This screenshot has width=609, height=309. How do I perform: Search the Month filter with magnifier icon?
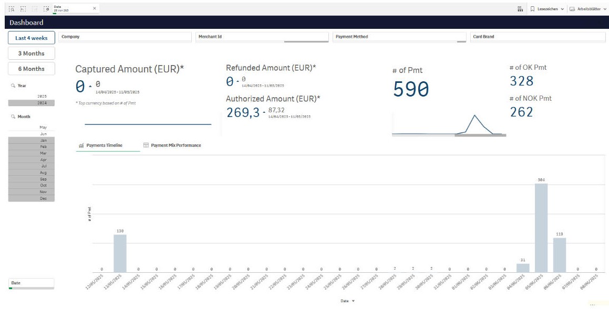[x=13, y=116]
